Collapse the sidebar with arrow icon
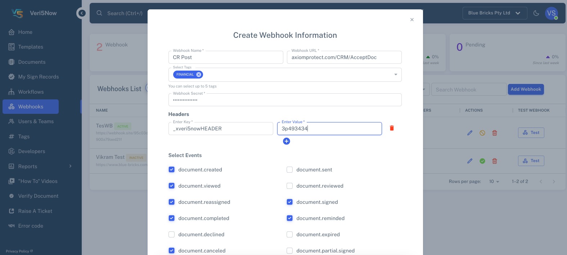This screenshot has width=567, height=255. tap(82, 13)
